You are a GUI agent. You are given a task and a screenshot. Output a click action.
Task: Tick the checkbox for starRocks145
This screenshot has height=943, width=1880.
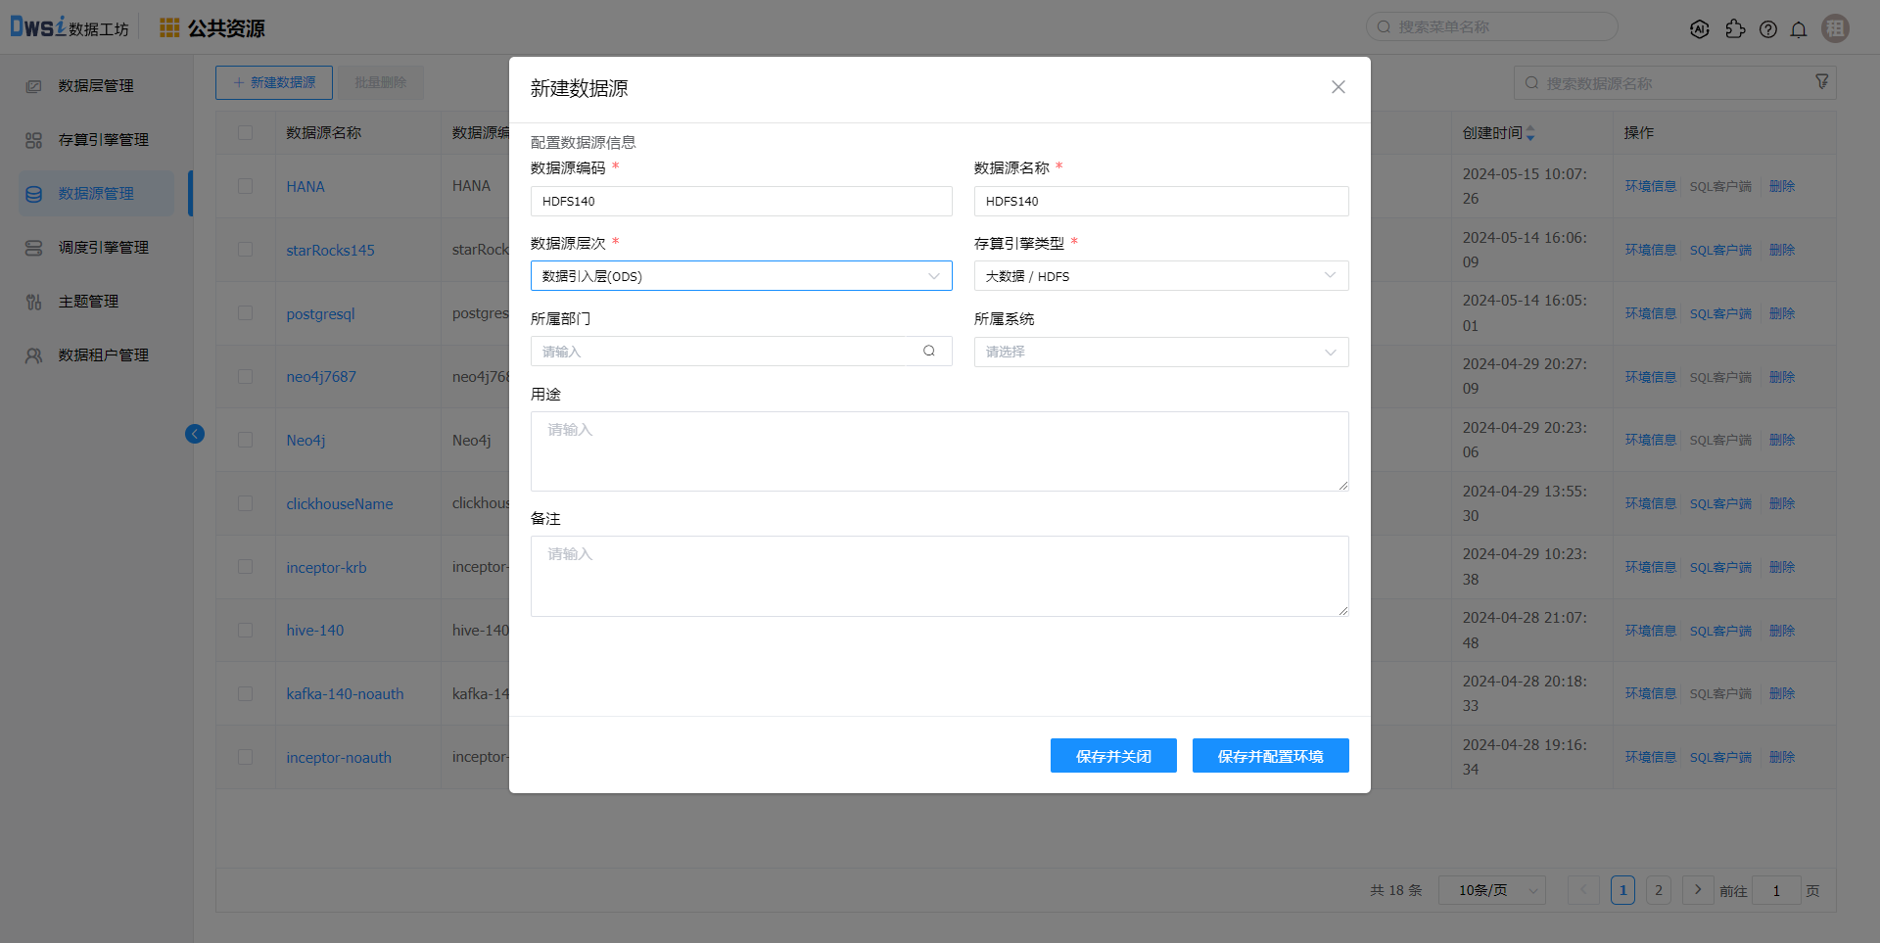click(245, 250)
